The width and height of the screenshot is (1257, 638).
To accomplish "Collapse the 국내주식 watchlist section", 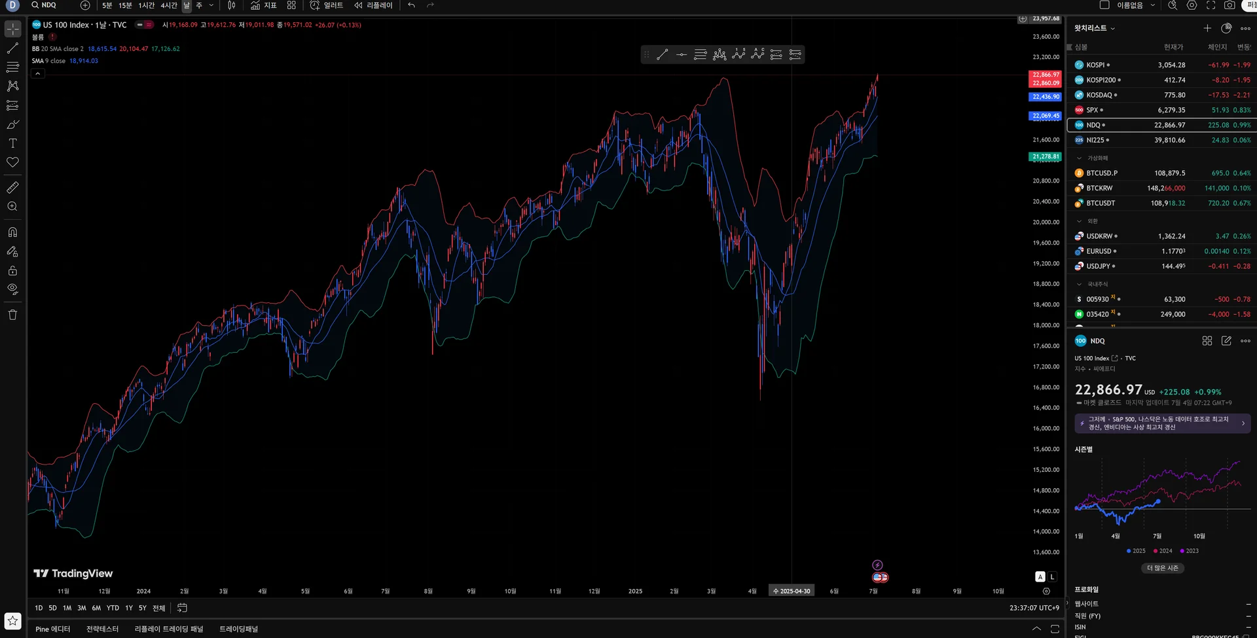I will (1080, 284).
